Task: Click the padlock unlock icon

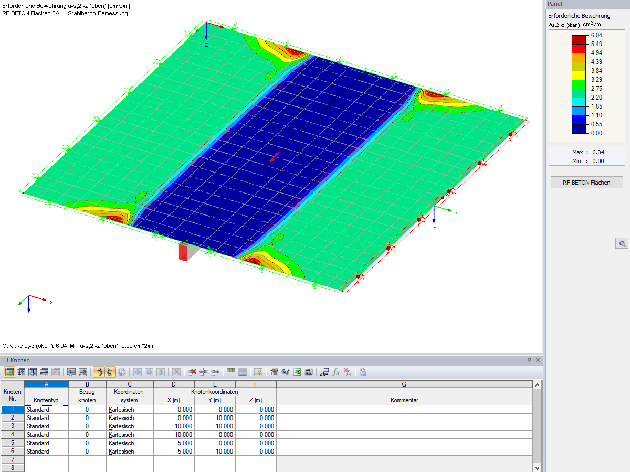Action: click(363, 372)
